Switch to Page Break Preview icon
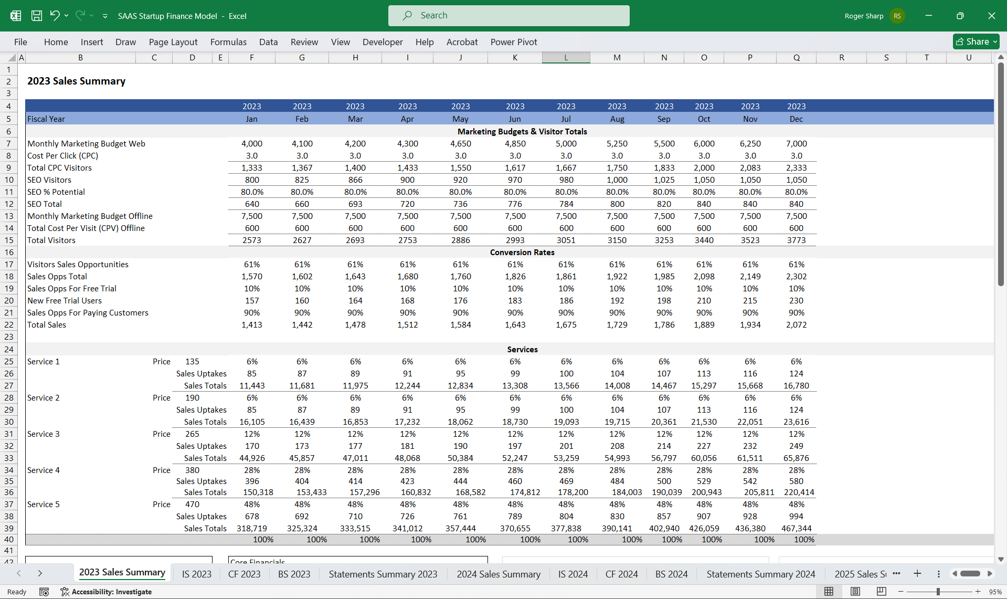The image size is (1007, 599). point(882,592)
